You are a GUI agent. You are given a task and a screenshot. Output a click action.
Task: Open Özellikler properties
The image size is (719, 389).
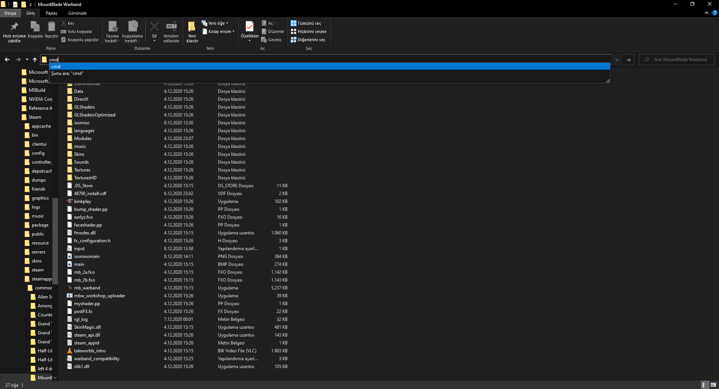249,31
